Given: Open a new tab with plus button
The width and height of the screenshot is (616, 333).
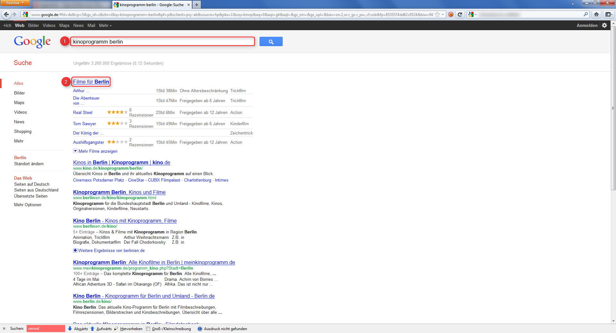Looking at the screenshot, I should [197, 5].
